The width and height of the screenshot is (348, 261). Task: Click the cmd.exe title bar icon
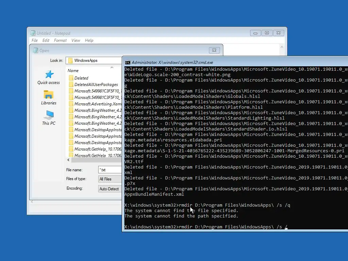[128, 63]
